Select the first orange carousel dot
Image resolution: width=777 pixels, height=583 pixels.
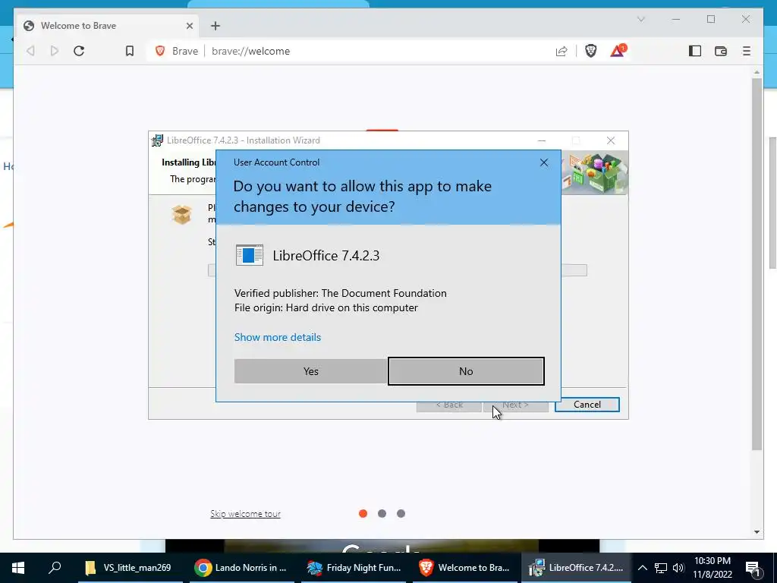click(363, 514)
